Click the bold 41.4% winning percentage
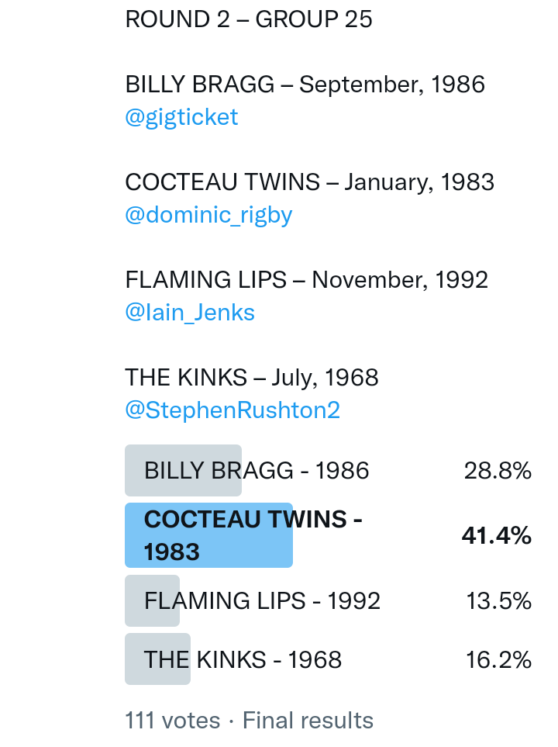 (496, 535)
